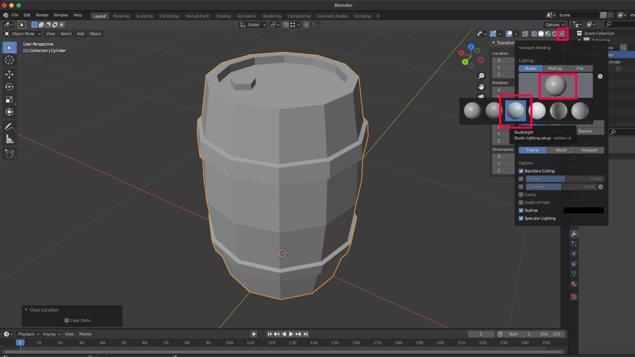Select the Scale tool
The width and height of the screenshot is (635, 357).
click(9, 99)
